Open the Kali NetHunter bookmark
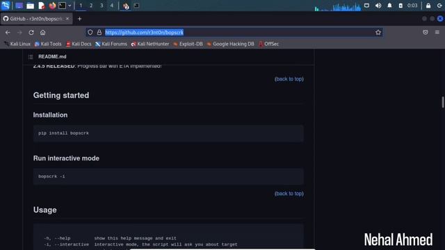Screen dimensions: 445x250 (x=150, y=44)
